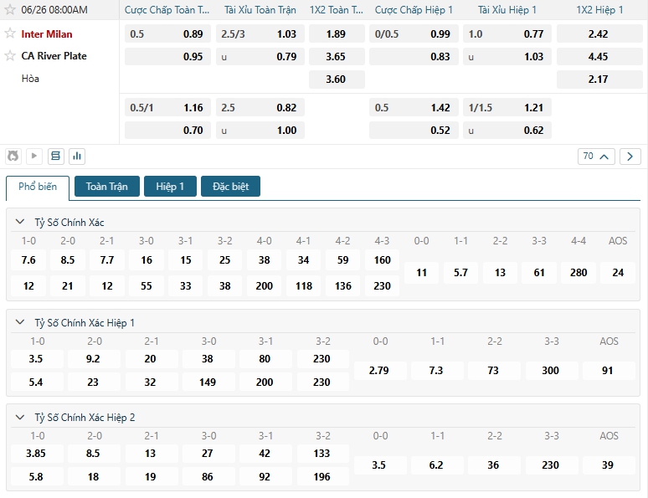
Task: Click the right arrow next button
Action: point(630,157)
